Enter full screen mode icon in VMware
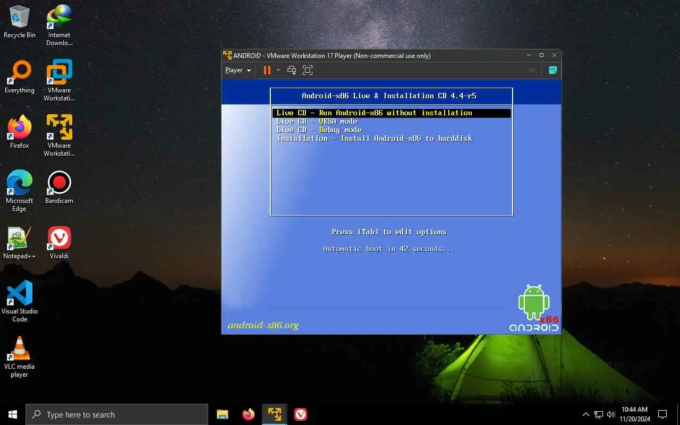Image resolution: width=680 pixels, height=425 pixels. [x=308, y=70]
